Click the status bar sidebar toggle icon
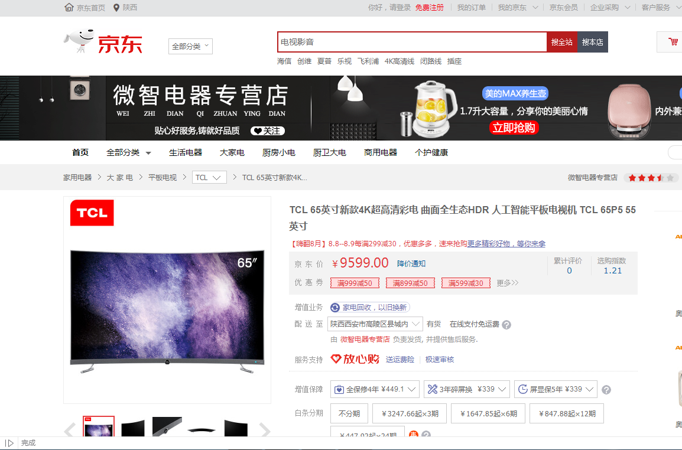Image resolution: width=682 pixels, height=450 pixels. click(9, 443)
